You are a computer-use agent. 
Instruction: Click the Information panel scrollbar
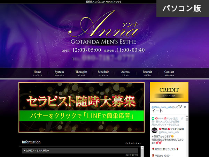(142, 152)
